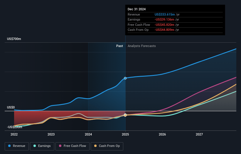Click the 2025 x-axis label
Image resolution: width=241 pixels, height=154 pixels.
[x=125, y=135]
